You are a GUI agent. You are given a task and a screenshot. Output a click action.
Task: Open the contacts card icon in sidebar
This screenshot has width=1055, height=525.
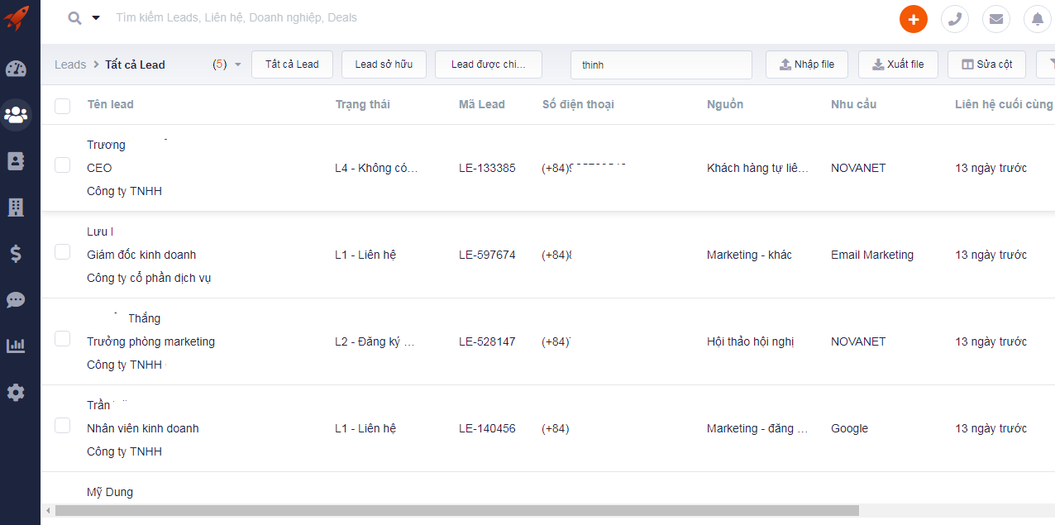coord(16,161)
